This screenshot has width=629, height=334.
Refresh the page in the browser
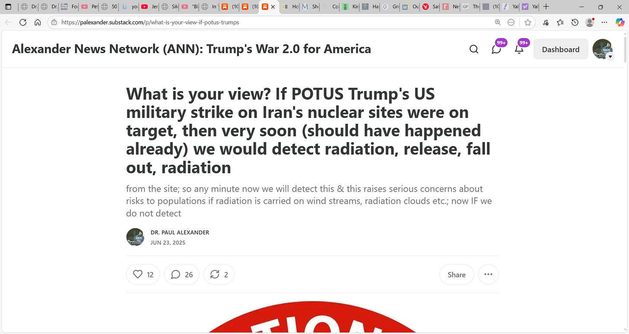click(x=23, y=22)
